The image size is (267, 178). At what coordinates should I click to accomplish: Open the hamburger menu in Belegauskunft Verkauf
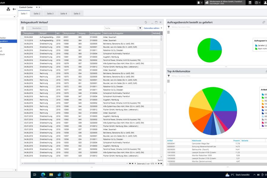[23, 28]
